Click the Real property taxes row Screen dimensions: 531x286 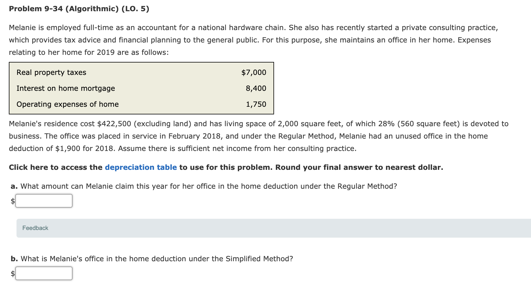point(51,72)
